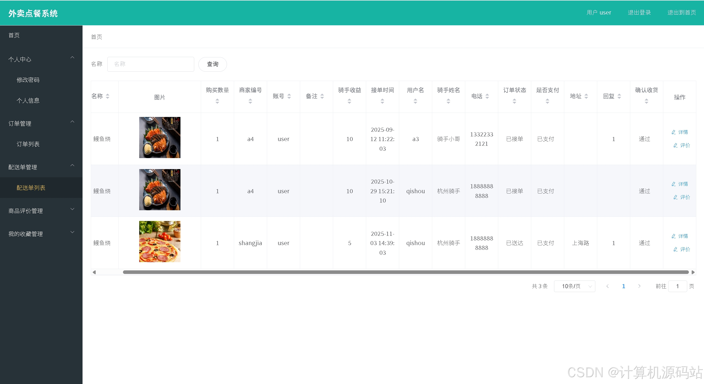Go to previous page arrow
This screenshot has width=704, height=384.
607,286
